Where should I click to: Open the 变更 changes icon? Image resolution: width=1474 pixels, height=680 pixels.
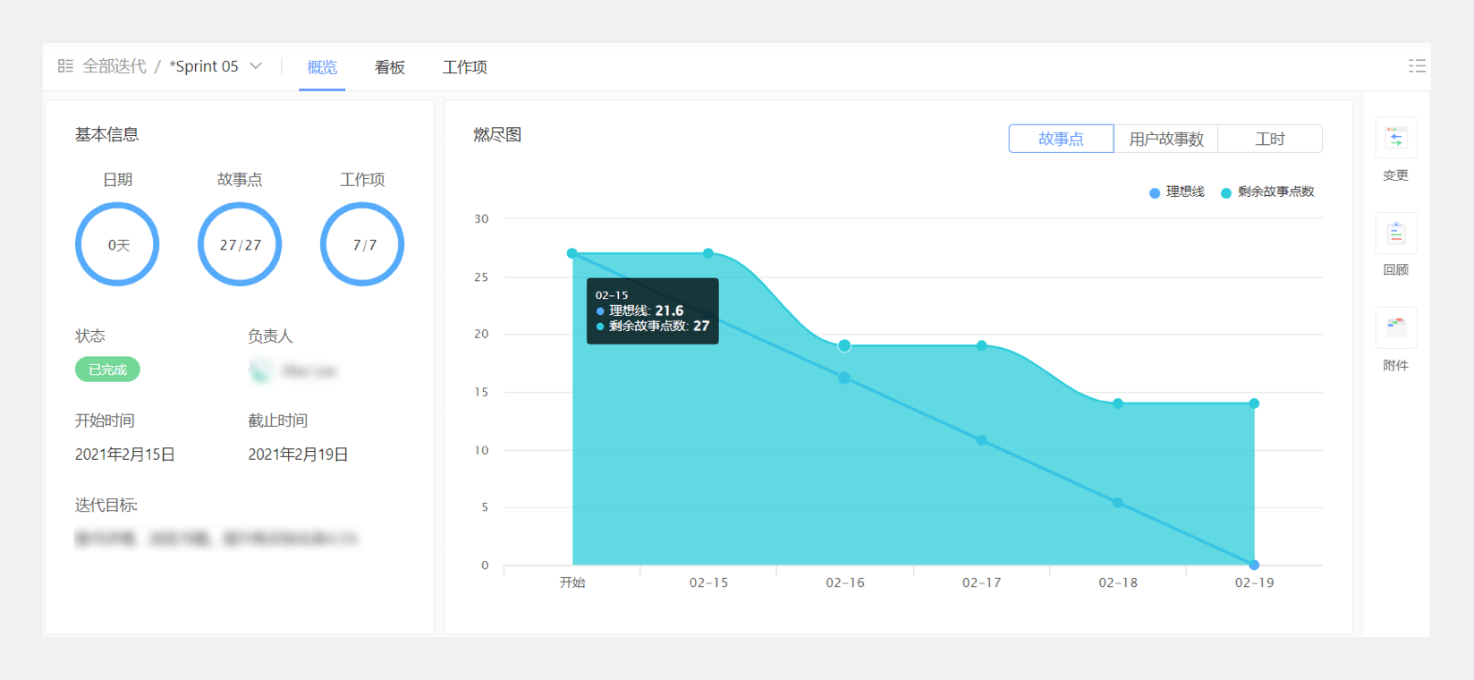pos(1395,139)
